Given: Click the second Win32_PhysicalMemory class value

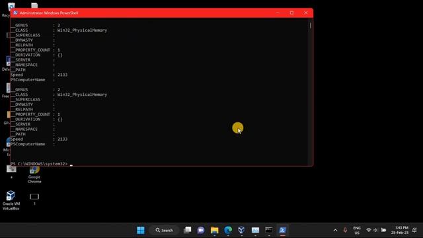Looking at the screenshot, I should click(82, 95).
